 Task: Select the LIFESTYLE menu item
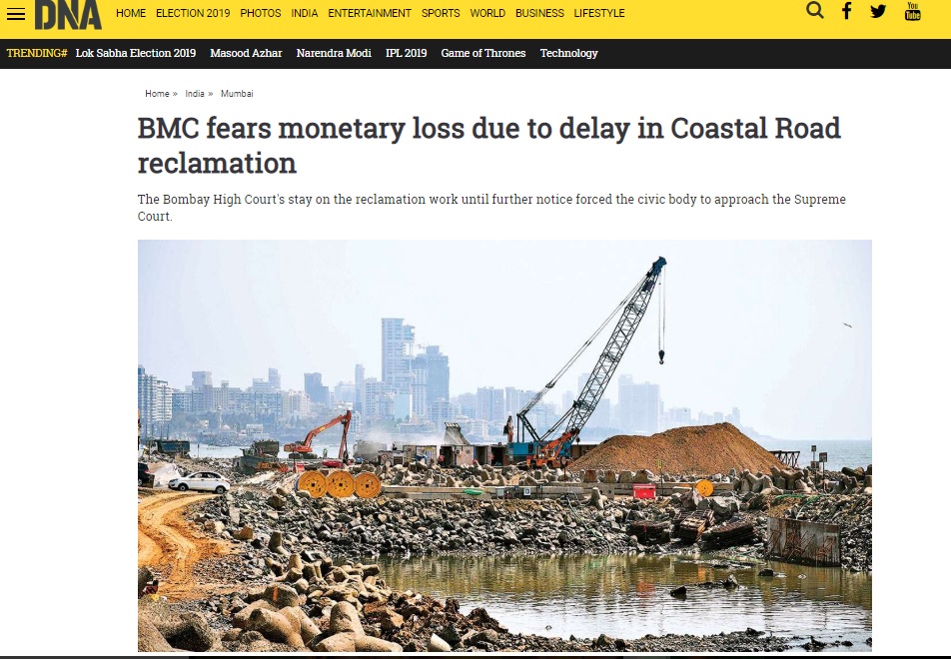[599, 13]
